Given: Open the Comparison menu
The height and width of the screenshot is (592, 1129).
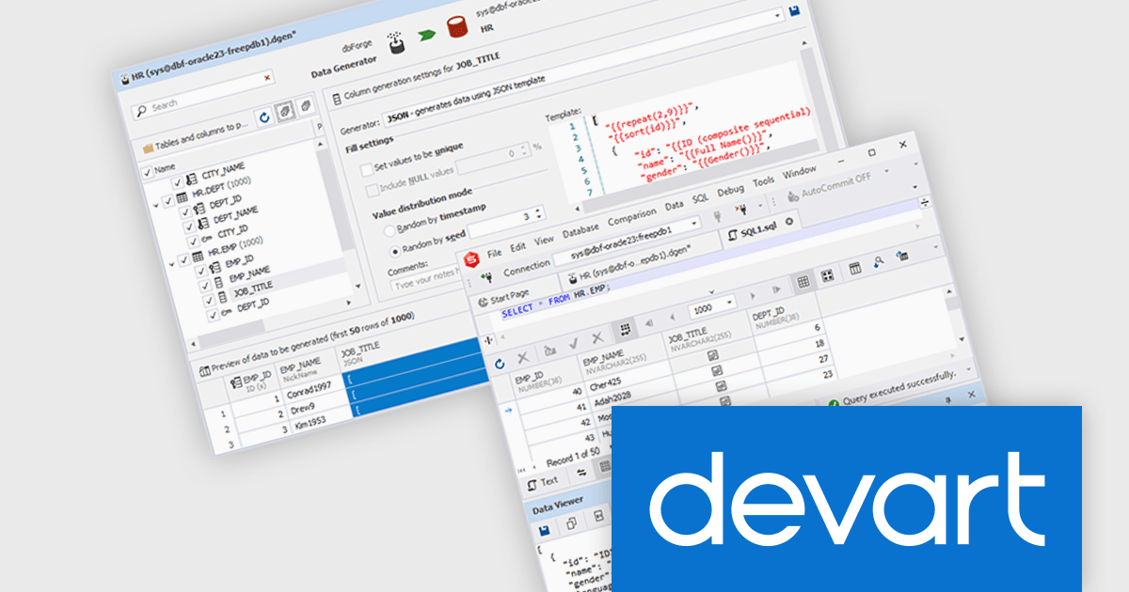Looking at the screenshot, I should (x=631, y=218).
